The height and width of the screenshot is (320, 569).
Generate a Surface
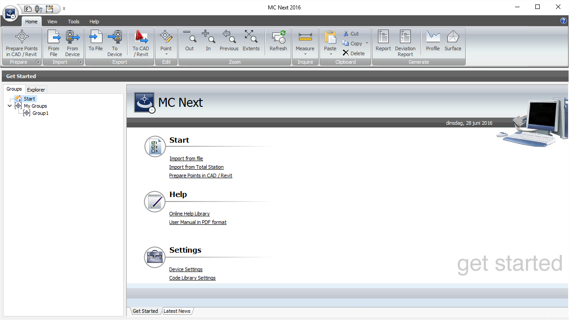coord(453,41)
